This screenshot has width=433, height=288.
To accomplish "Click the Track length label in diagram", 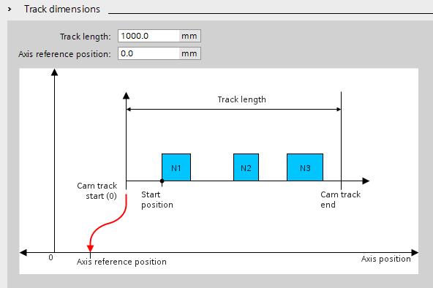I will click(x=241, y=99).
